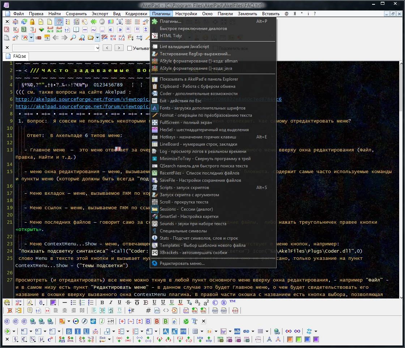The image size is (405, 348).
Task: Click the rainbow color palette toolbar icon
Action: click(x=111, y=22)
